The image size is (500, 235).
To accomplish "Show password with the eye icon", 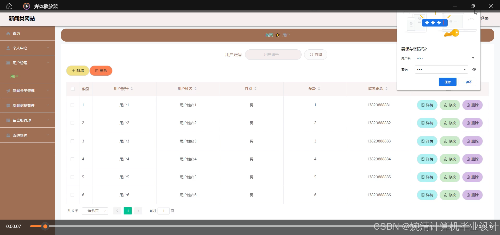I will coord(474,69).
